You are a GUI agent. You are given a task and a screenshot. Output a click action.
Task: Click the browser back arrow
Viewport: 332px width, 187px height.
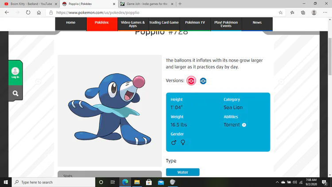point(7,12)
